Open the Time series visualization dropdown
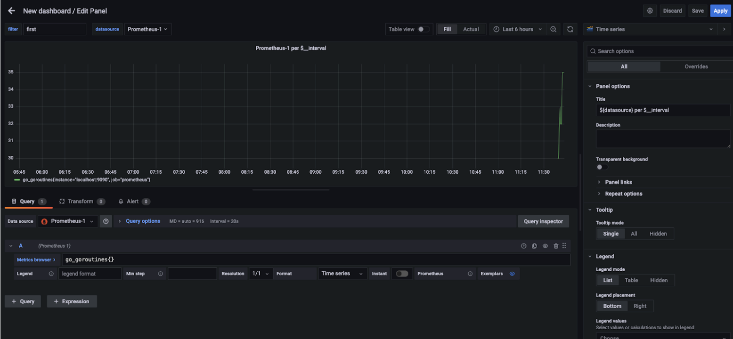This screenshot has height=339, width=733. (650, 29)
